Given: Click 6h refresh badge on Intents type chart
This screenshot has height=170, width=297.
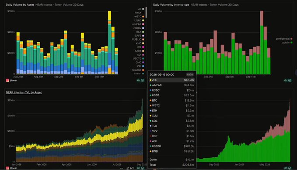Looking at the screenshot, I should [287, 80].
